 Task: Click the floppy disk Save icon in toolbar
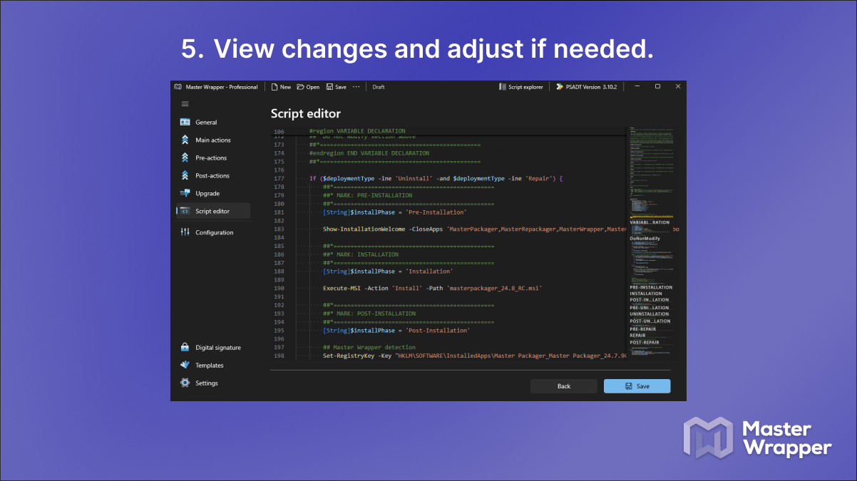pos(329,87)
